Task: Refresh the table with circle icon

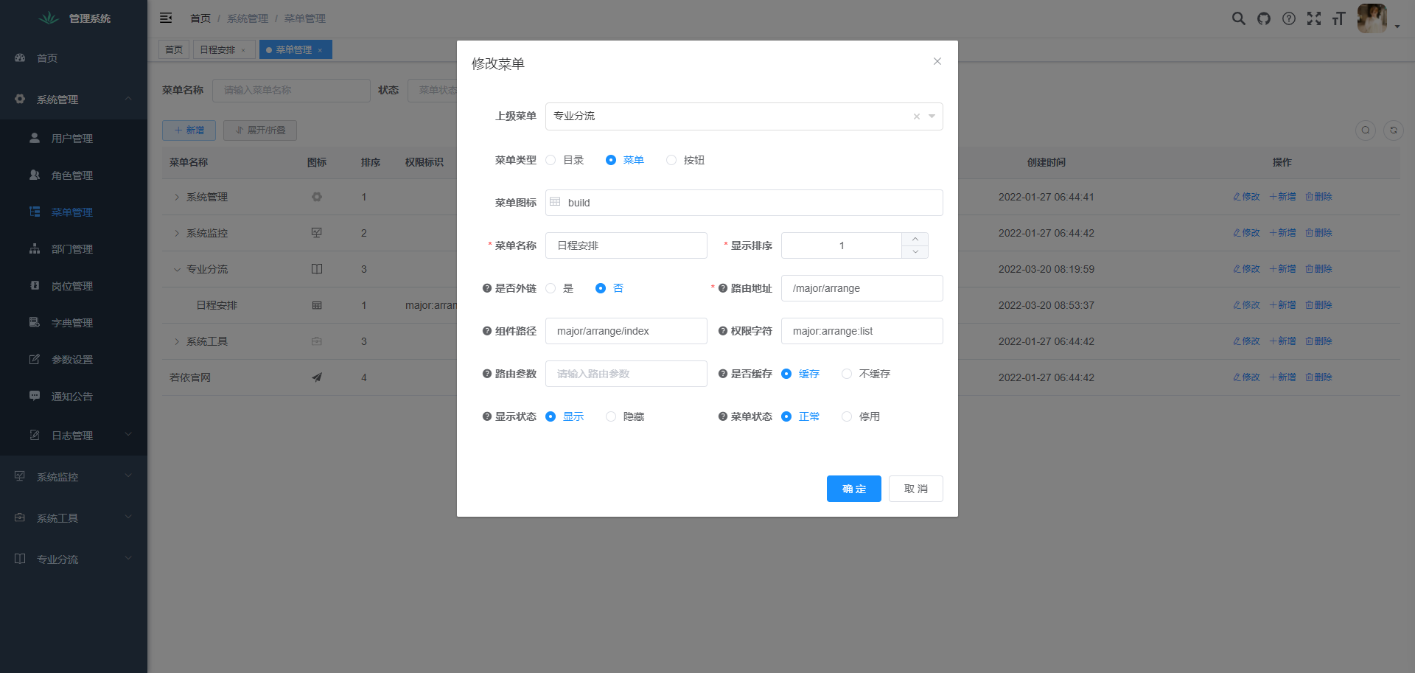Action: (x=1394, y=130)
